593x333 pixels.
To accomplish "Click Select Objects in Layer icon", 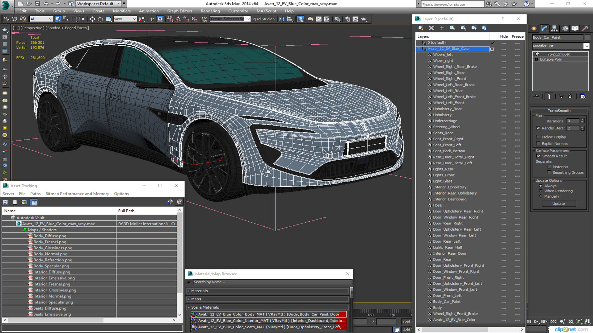I will point(452,28).
